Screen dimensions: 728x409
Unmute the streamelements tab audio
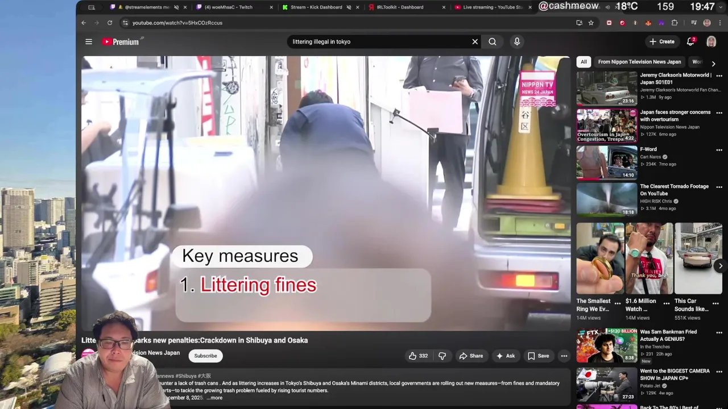point(176,7)
